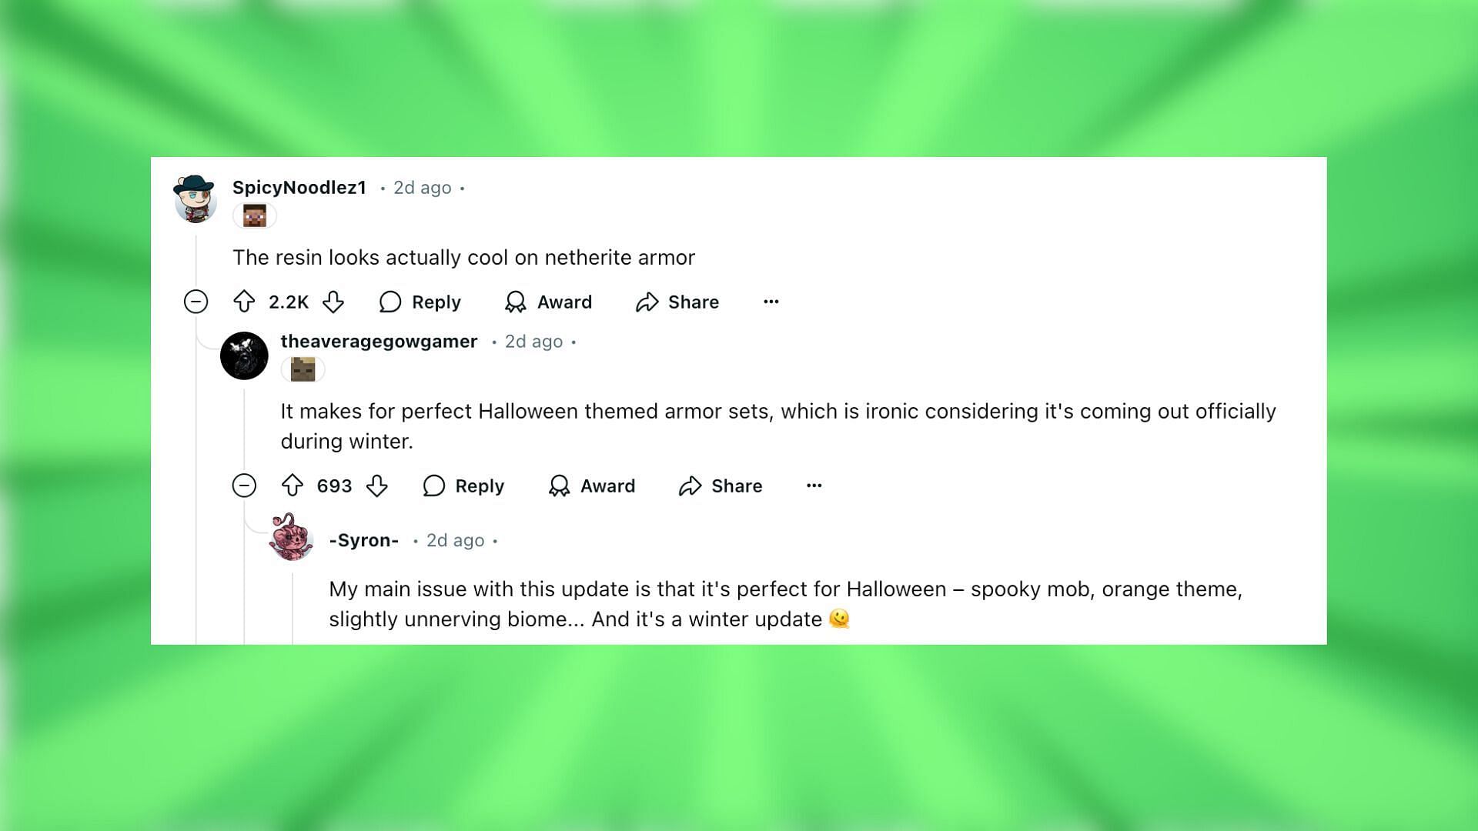Click the Reply icon on SpicyNoodlez1 comment
Image resolution: width=1478 pixels, height=831 pixels.
pos(389,302)
